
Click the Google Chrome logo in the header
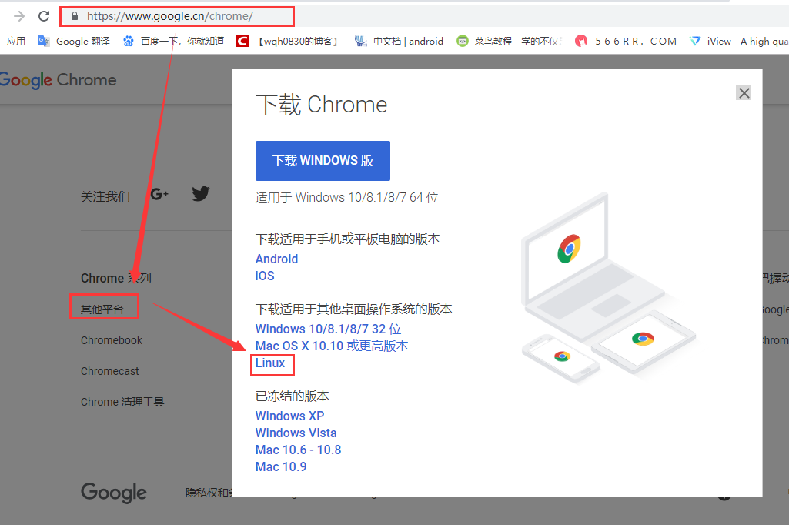(58, 79)
